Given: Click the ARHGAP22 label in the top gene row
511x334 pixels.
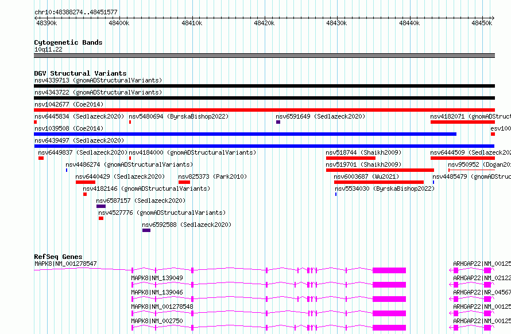Looking at the screenshot, I should point(482,264).
